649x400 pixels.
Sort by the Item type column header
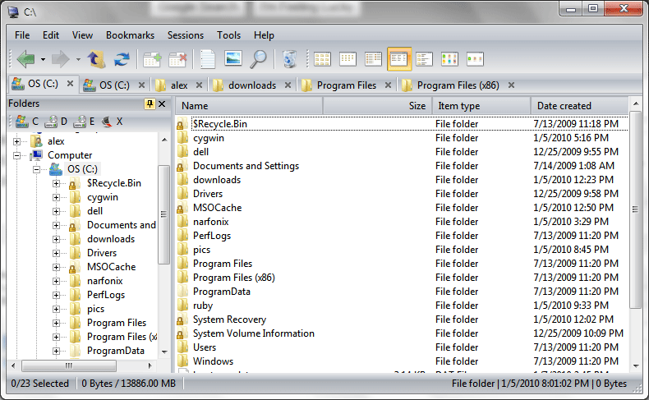tap(481, 106)
